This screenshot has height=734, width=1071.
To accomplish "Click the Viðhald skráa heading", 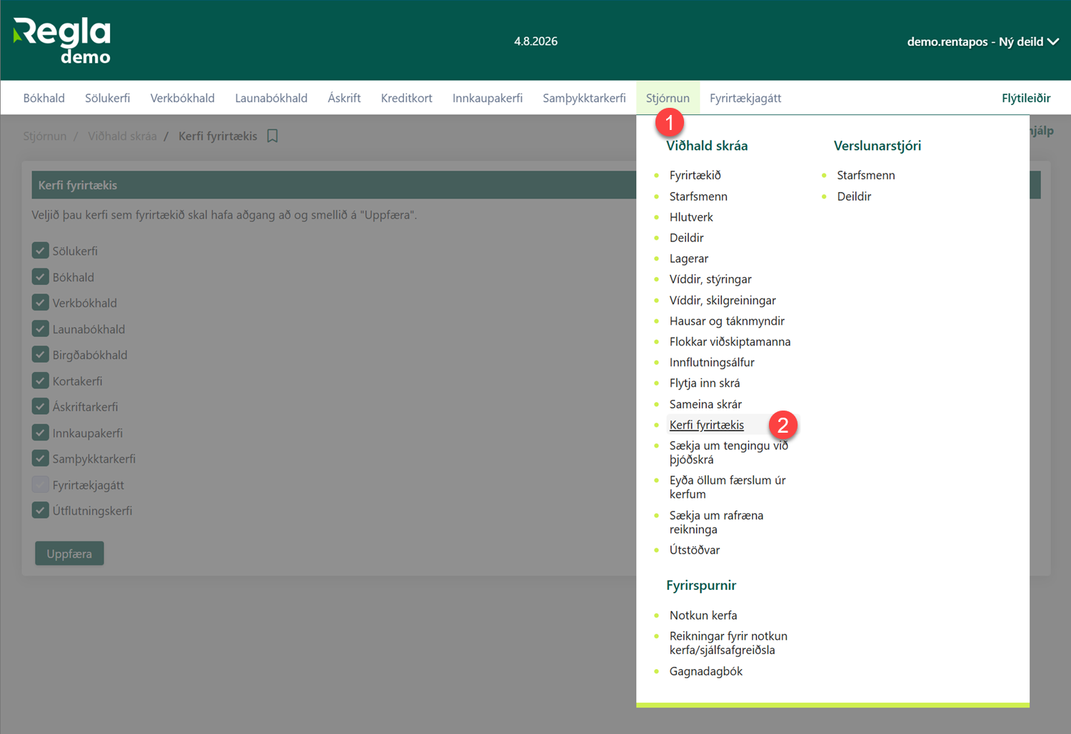I will click(707, 146).
